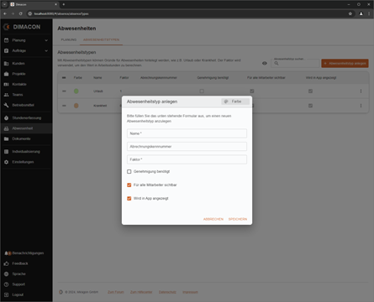Screen dimensions: 374x302
Task: Expand the Planung chevron
Action: (46, 40)
